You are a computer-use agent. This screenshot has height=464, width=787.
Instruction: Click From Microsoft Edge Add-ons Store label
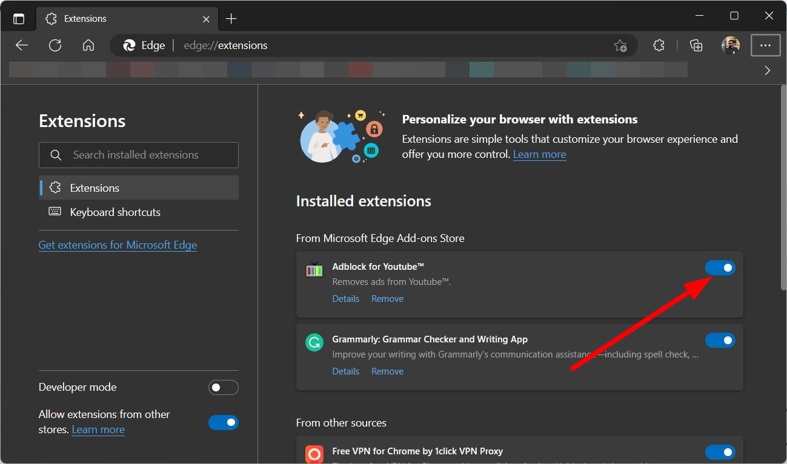tap(380, 238)
